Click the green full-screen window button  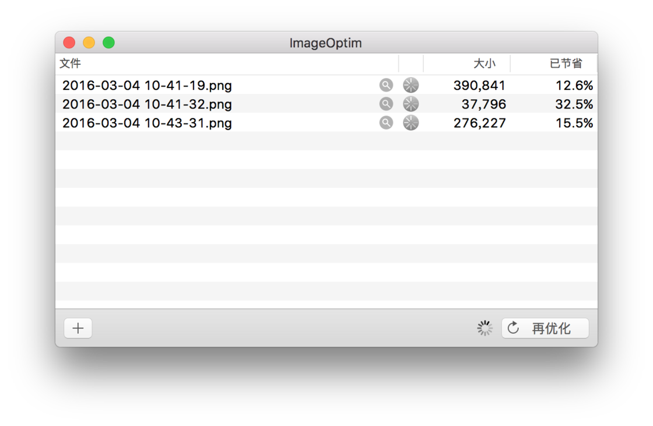108,42
